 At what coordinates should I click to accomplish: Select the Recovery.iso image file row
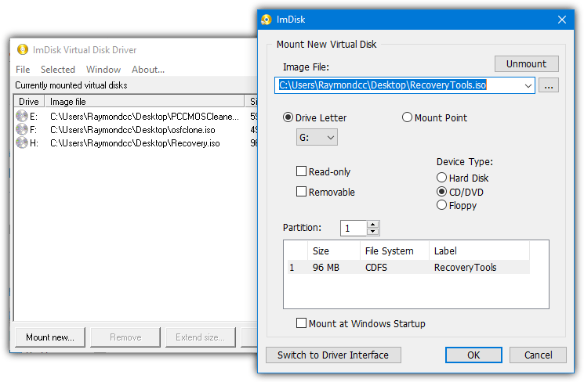tap(136, 142)
